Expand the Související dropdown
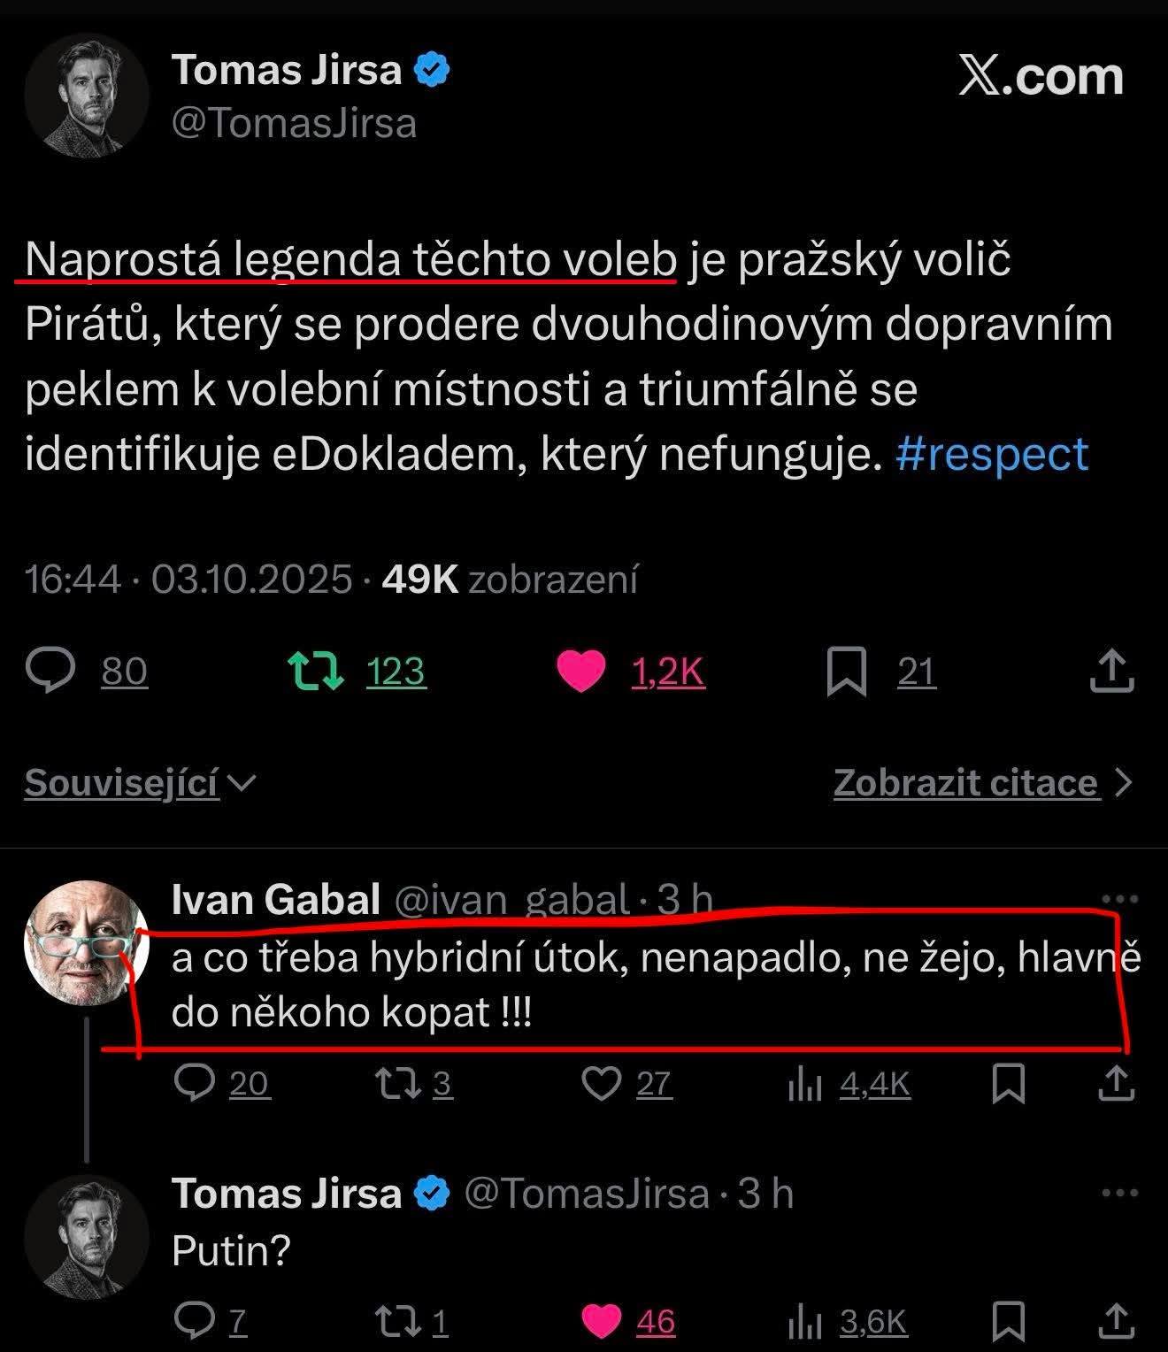Image resolution: width=1168 pixels, height=1352 pixels. [140, 783]
